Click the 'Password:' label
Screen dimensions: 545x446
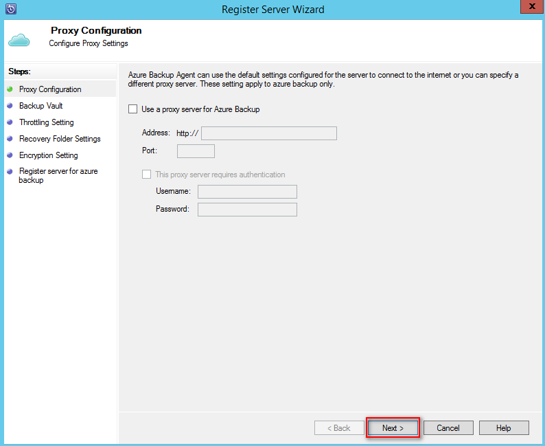(x=172, y=209)
